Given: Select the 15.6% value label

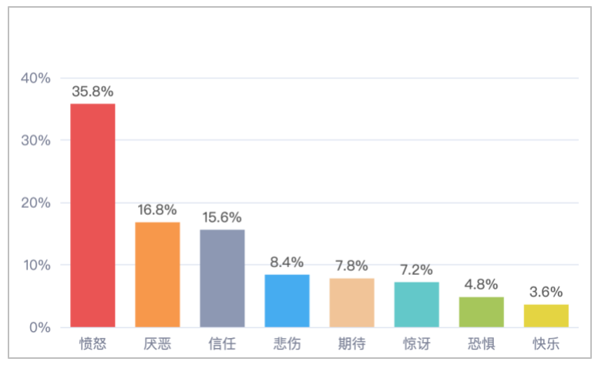Looking at the screenshot, I should 222,217.
